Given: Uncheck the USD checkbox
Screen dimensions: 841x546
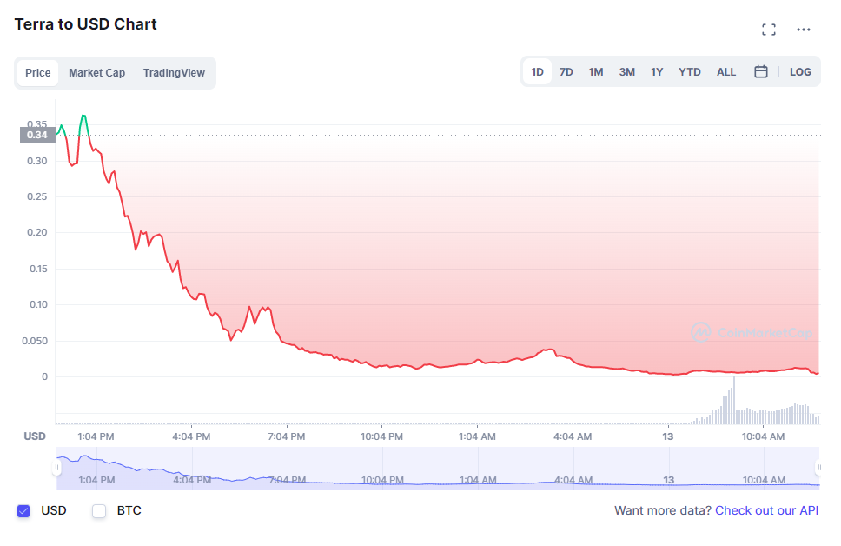Looking at the screenshot, I should coord(23,511).
